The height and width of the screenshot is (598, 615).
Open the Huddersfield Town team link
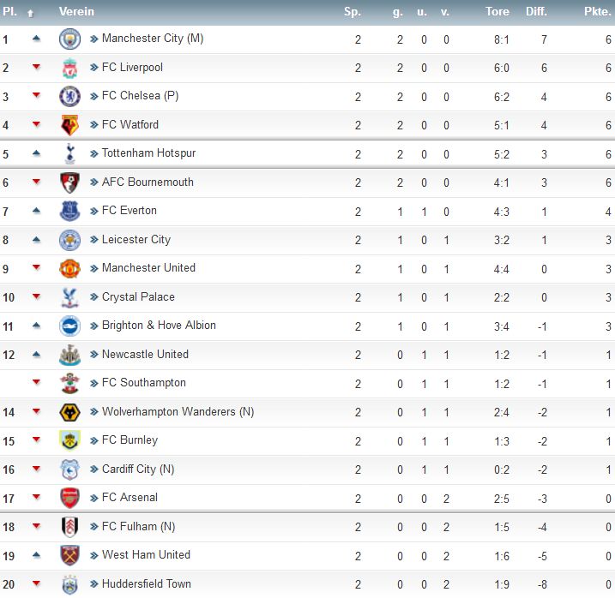coord(146,584)
